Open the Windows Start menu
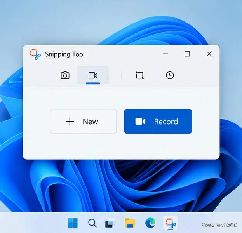The width and height of the screenshot is (242, 233). pyautogui.click(x=73, y=223)
